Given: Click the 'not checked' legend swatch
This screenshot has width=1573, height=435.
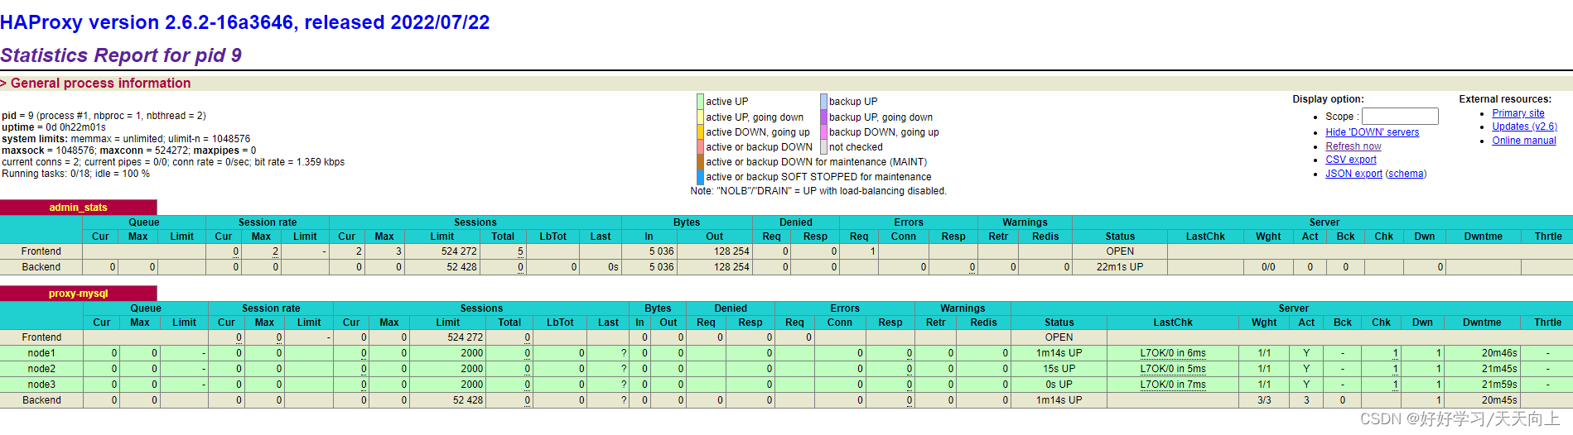Looking at the screenshot, I should (x=824, y=147).
